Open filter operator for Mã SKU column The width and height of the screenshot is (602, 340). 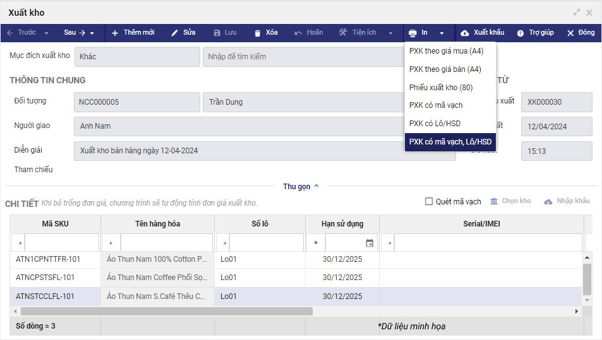click(18, 243)
